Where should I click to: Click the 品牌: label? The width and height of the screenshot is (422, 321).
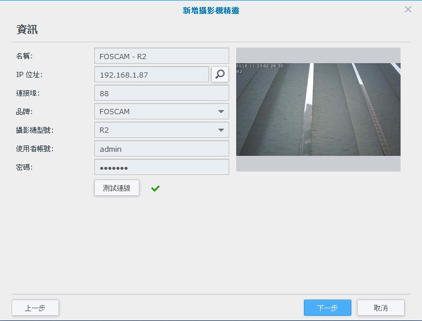pos(24,111)
